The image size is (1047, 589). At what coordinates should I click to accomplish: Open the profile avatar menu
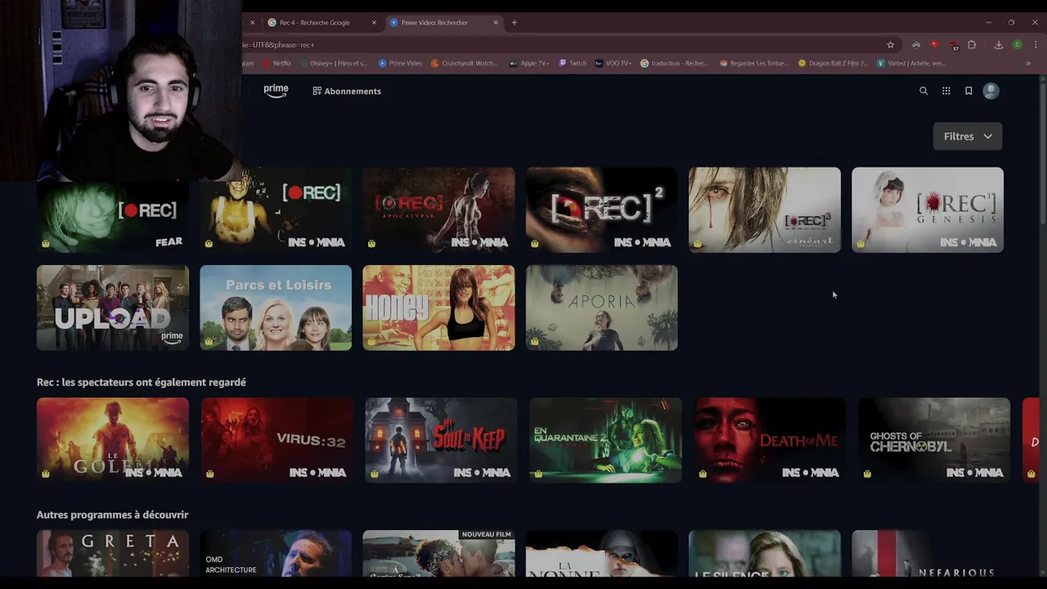click(x=991, y=91)
